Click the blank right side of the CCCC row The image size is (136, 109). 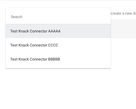[x=84, y=45]
